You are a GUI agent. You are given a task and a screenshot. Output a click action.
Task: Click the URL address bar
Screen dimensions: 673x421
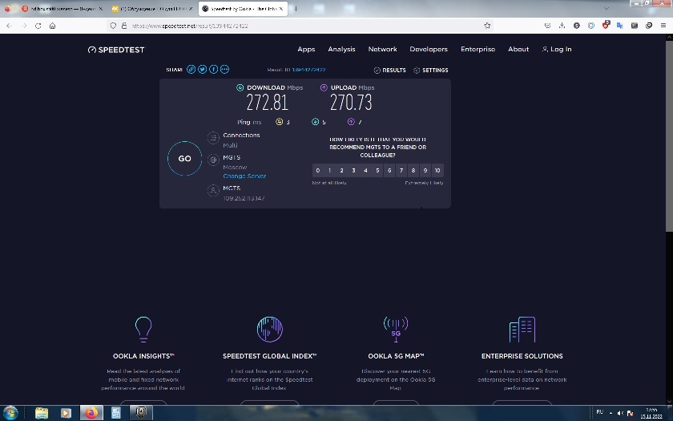point(300,26)
